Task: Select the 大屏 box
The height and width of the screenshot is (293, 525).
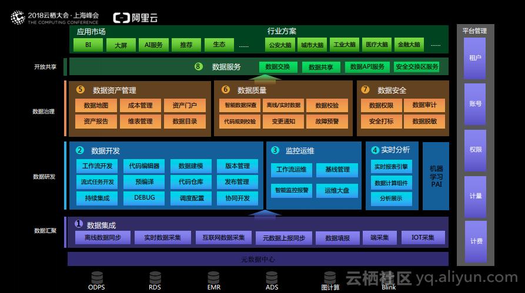Action: point(121,45)
